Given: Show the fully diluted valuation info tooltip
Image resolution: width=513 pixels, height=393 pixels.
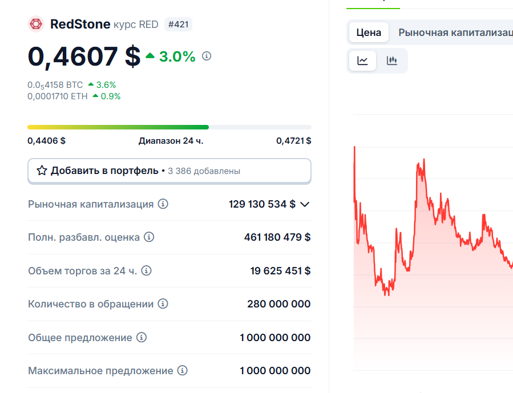Looking at the screenshot, I should pos(149,237).
